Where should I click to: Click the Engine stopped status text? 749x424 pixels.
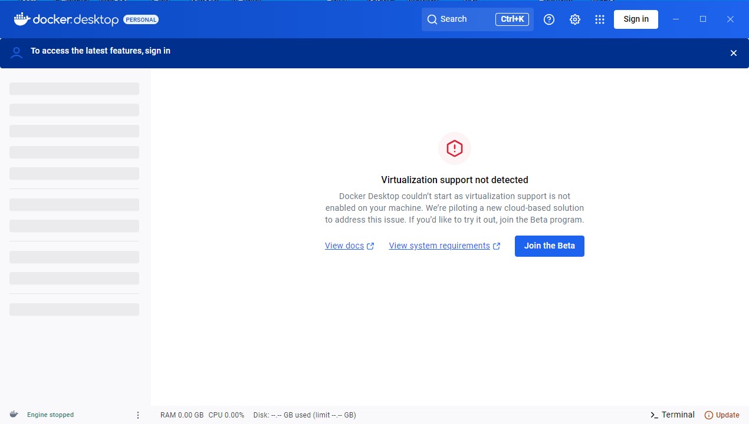pyautogui.click(x=50, y=415)
